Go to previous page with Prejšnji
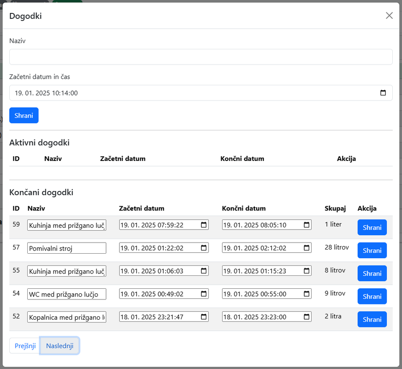402x369 pixels. [25, 345]
